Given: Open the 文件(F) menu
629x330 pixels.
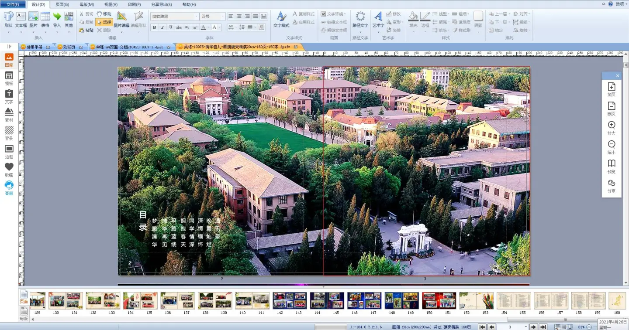Looking at the screenshot, I should (x=13, y=4).
